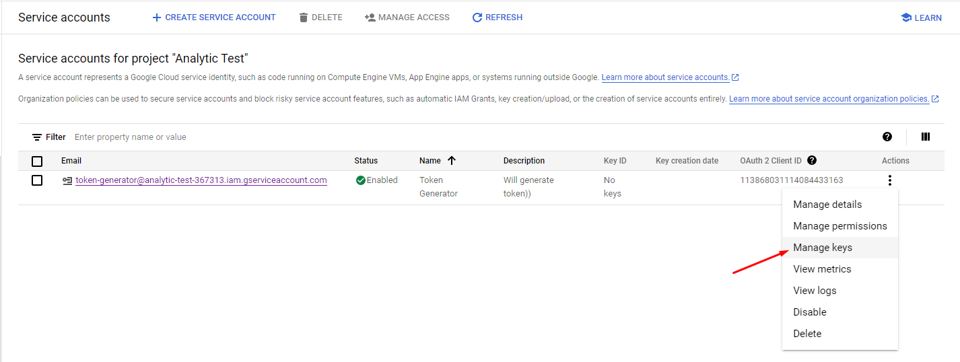Click the Filter lines icon
This screenshot has height=362, width=960.
click(x=37, y=137)
